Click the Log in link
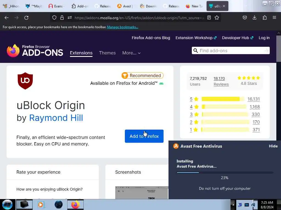The image size is (281, 210). [264, 38]
